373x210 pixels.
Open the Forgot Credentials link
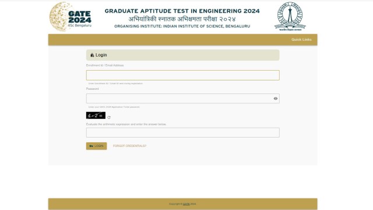point(129,146)
